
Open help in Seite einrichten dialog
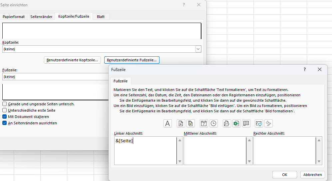[x=183, y=5]
